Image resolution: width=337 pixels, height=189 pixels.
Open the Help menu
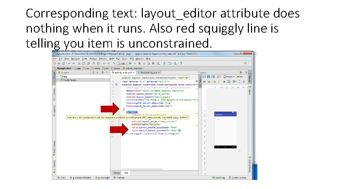[x=148, y=59]
